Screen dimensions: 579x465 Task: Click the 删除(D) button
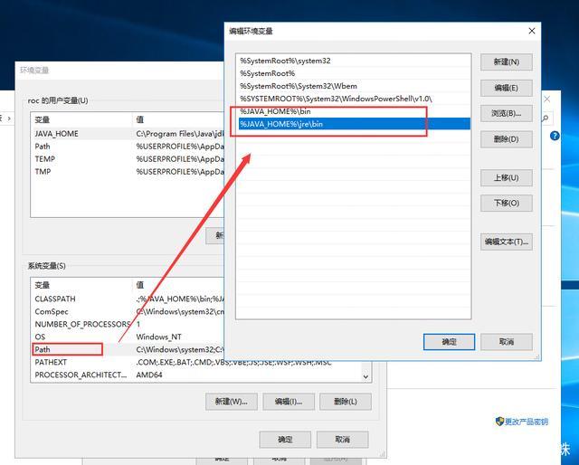click(x=507, y=139)
